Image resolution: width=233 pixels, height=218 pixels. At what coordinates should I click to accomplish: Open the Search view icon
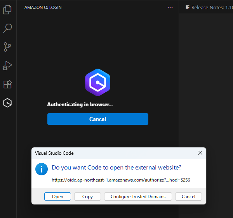tap(7, 28)
